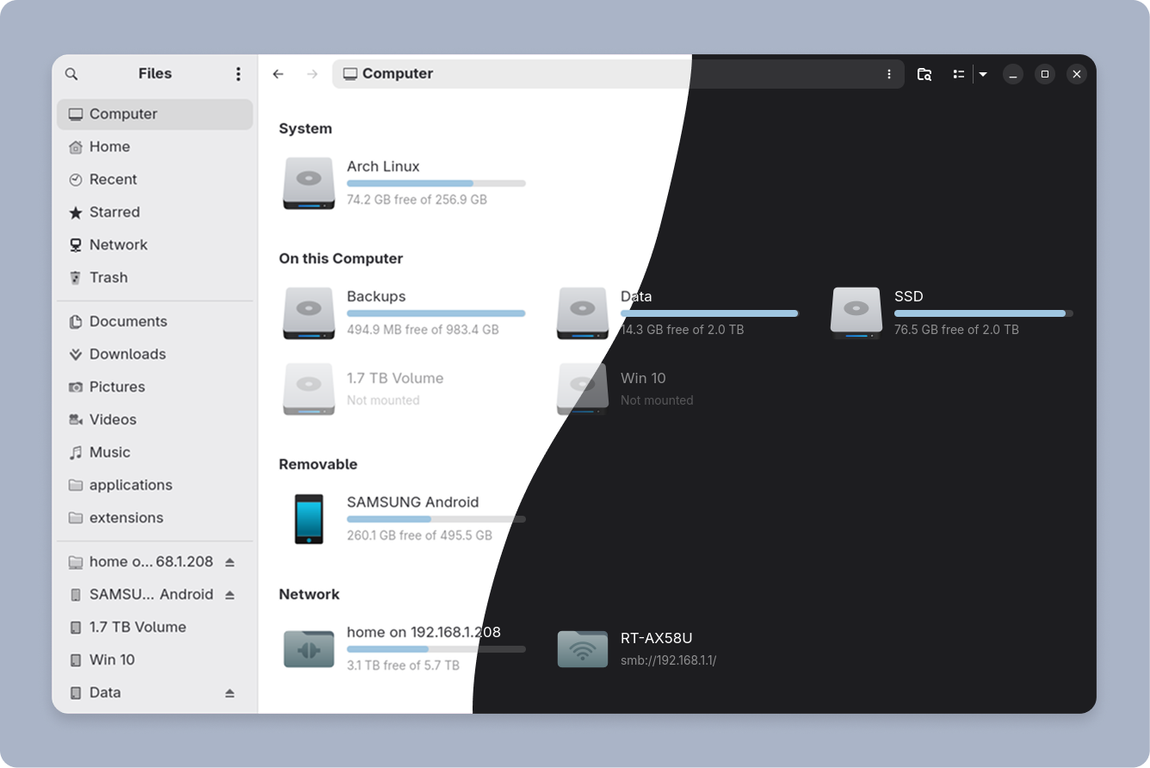Open the Files main menu (three dots)
Screen dimensions: 1150x768
(x=238, y=74)
